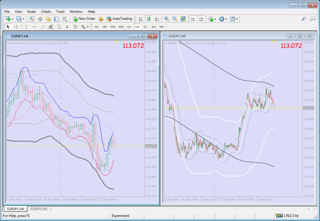Click the M5 chart shift yellow marker
The width and height of the screenshot is (320, 221).
point(273,42)
